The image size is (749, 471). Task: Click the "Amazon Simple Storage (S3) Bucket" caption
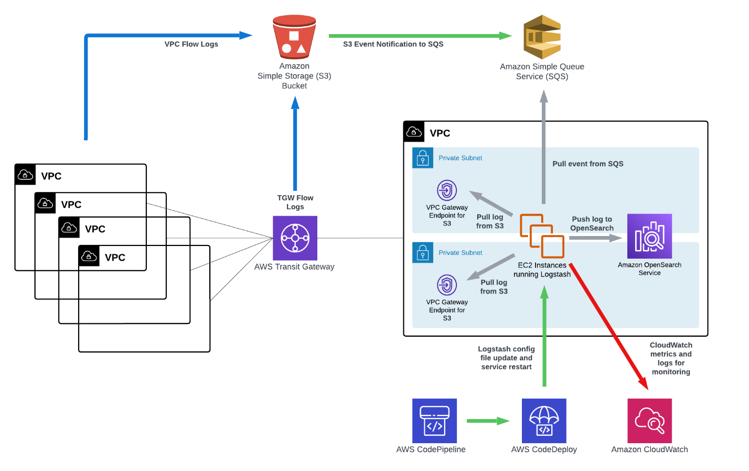point(294,76)
